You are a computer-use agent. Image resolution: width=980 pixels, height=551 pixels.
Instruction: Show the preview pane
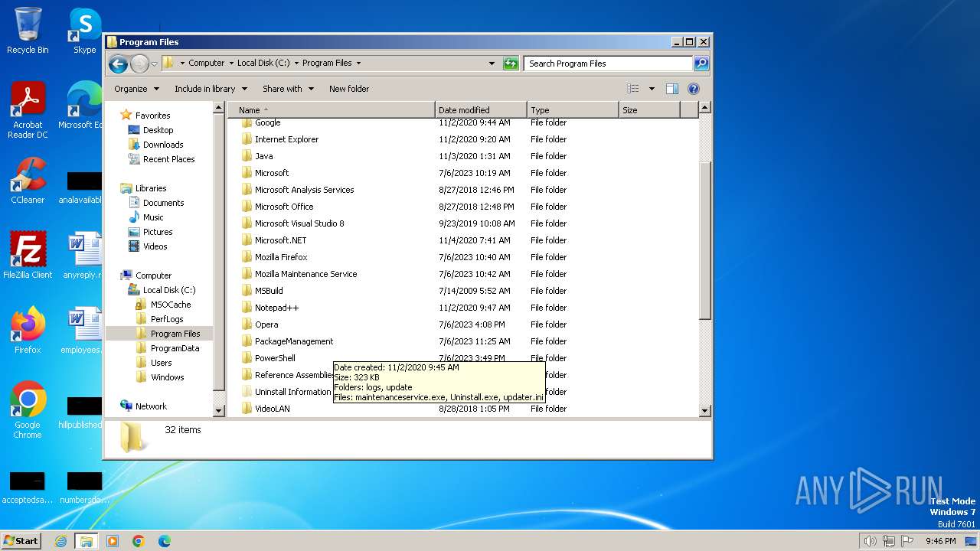tap(671, 89)
